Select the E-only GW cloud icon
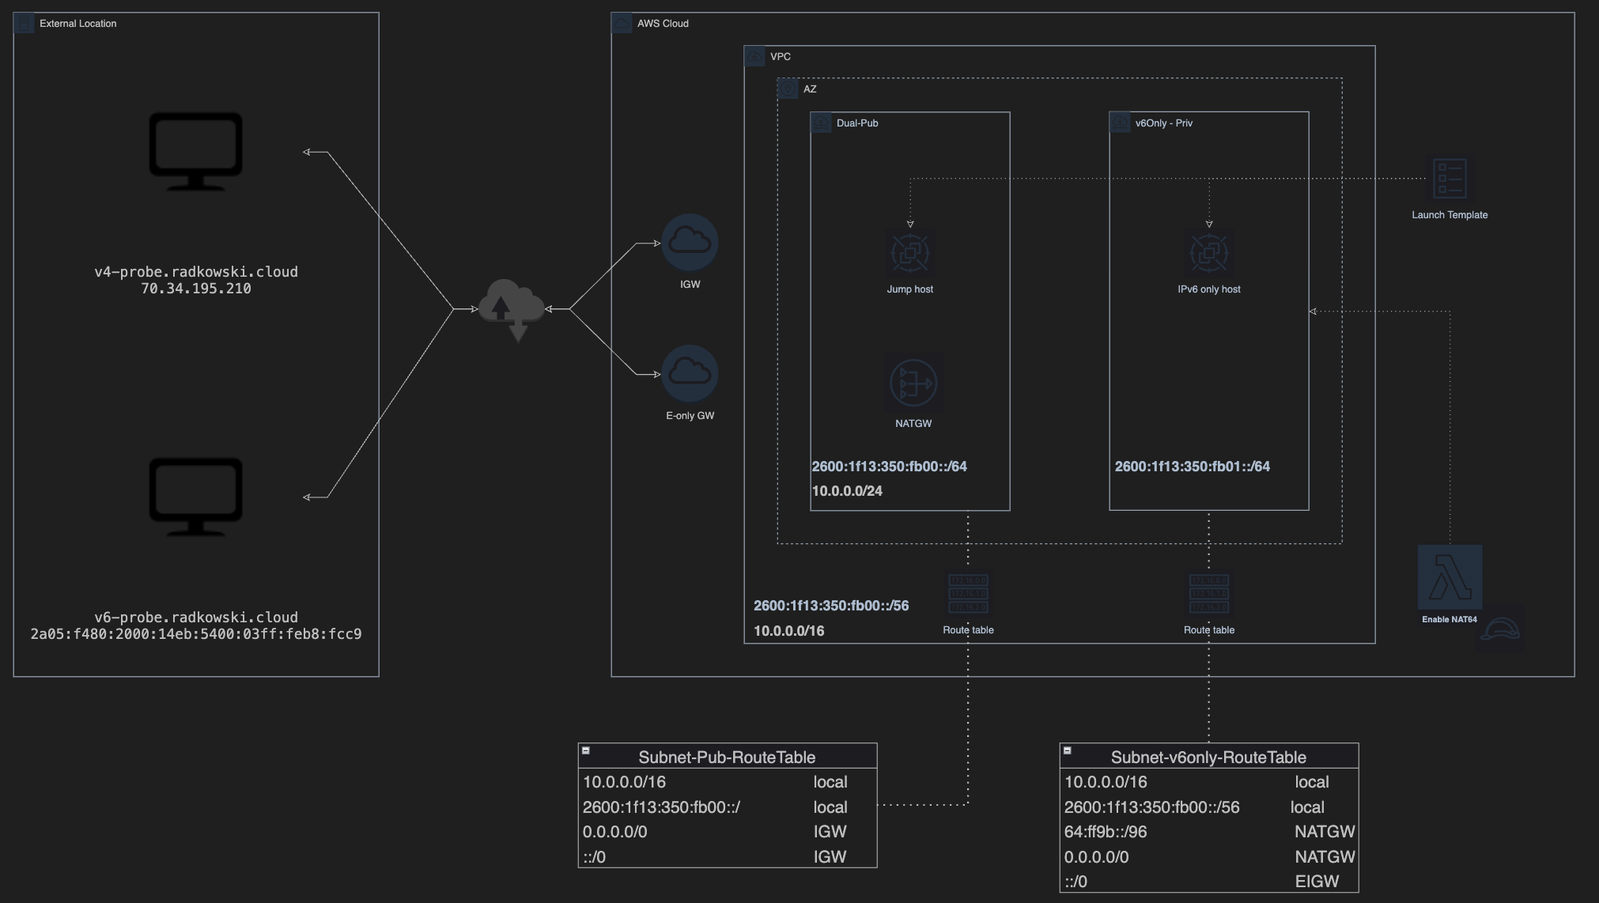 click(690, 374)
